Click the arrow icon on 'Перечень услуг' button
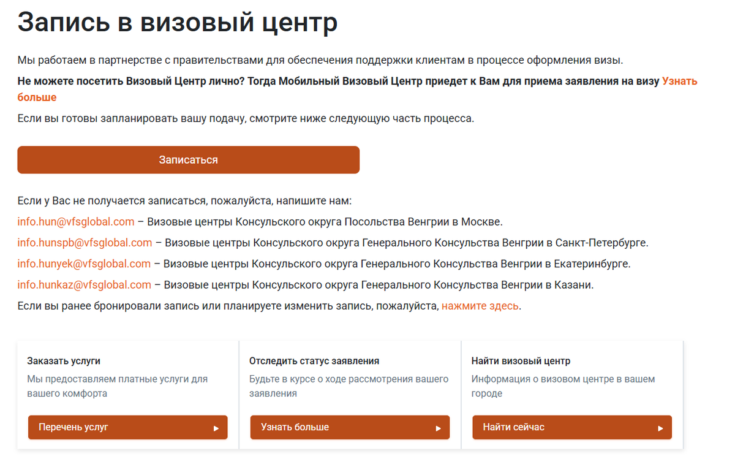 [x=217, y=427]
